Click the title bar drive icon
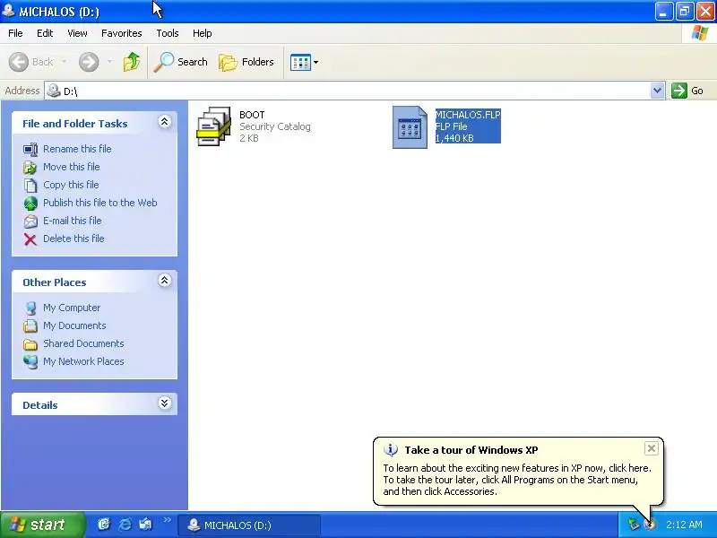 pos(8,11)
